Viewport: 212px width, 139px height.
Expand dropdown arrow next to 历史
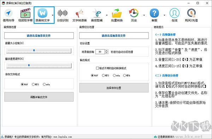[x=144, y=15]
